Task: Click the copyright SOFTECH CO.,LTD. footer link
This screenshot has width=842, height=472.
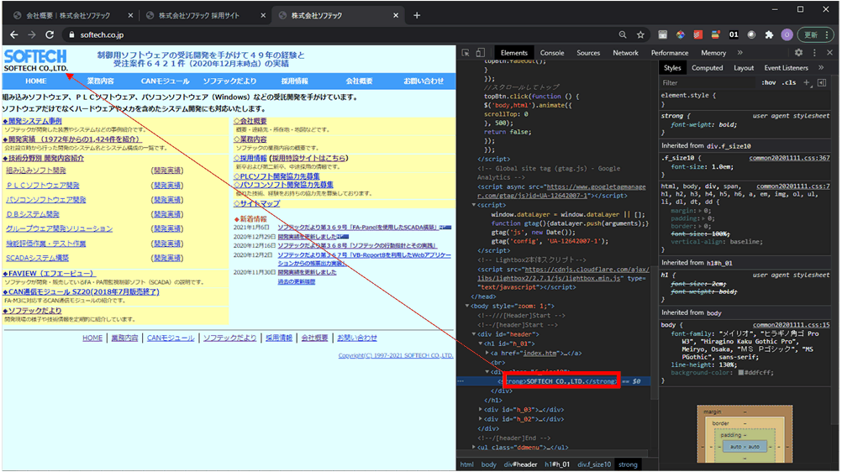Action: click(x=396, y=355)
